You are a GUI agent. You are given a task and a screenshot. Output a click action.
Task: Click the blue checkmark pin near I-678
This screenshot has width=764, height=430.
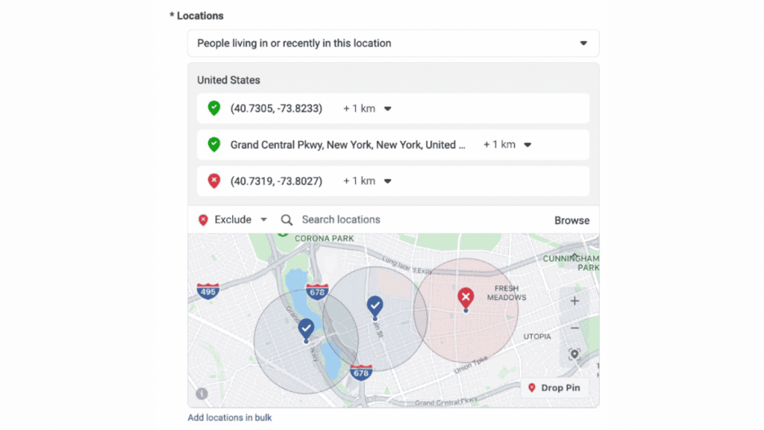point(306,328)
